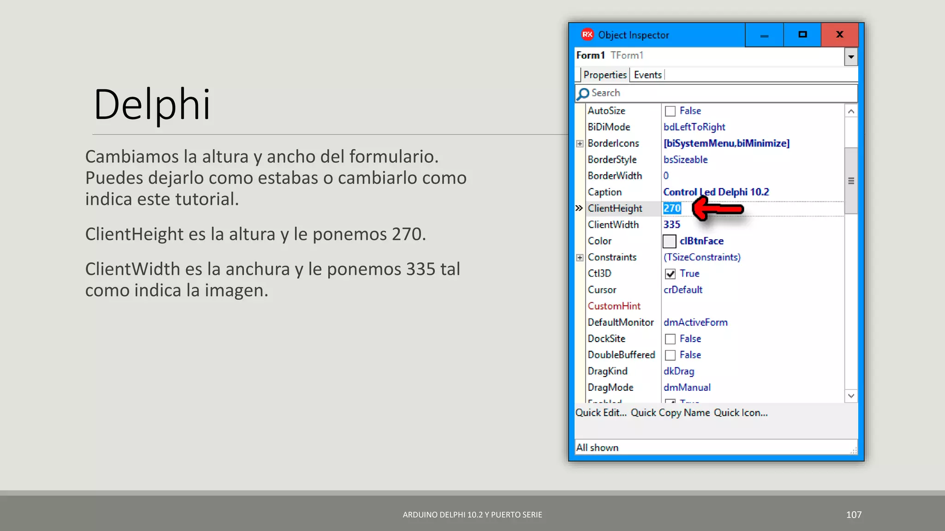Click the double-arrow marker beside ClientHeight
The height and width of the screenshot is (531, 945).
(x=579, y=208)
